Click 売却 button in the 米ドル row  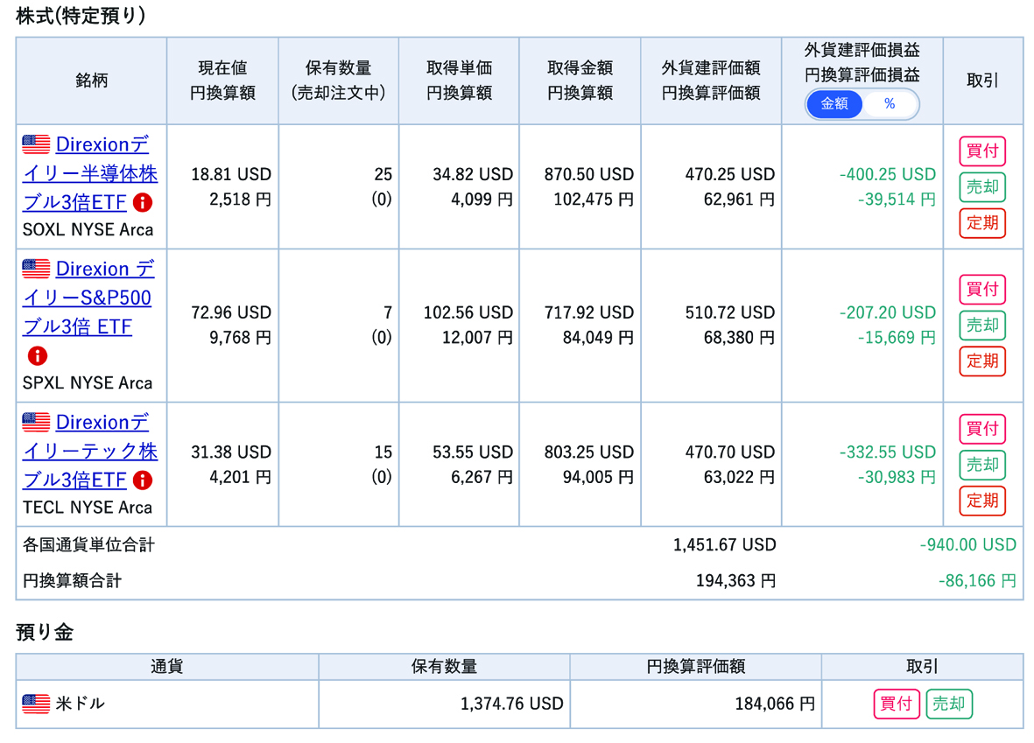coord(948,704)
